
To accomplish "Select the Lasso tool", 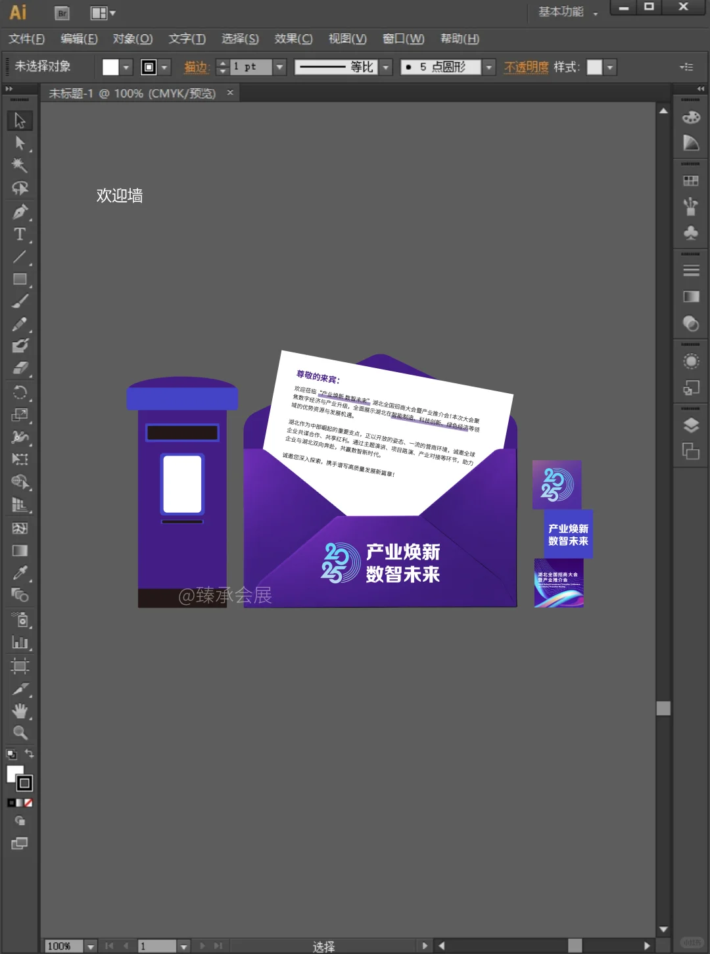I will pos(20,188).
